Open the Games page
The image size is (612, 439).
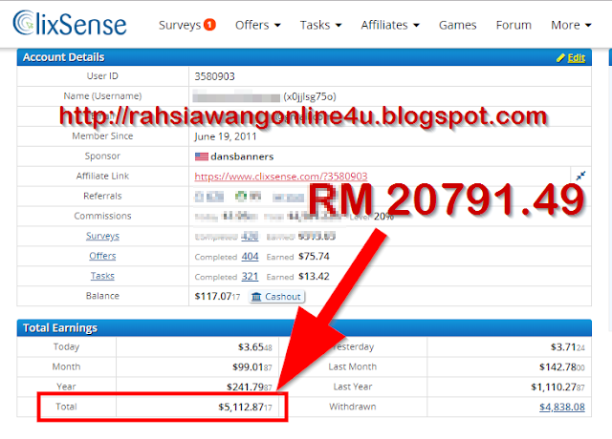point(457,25)
